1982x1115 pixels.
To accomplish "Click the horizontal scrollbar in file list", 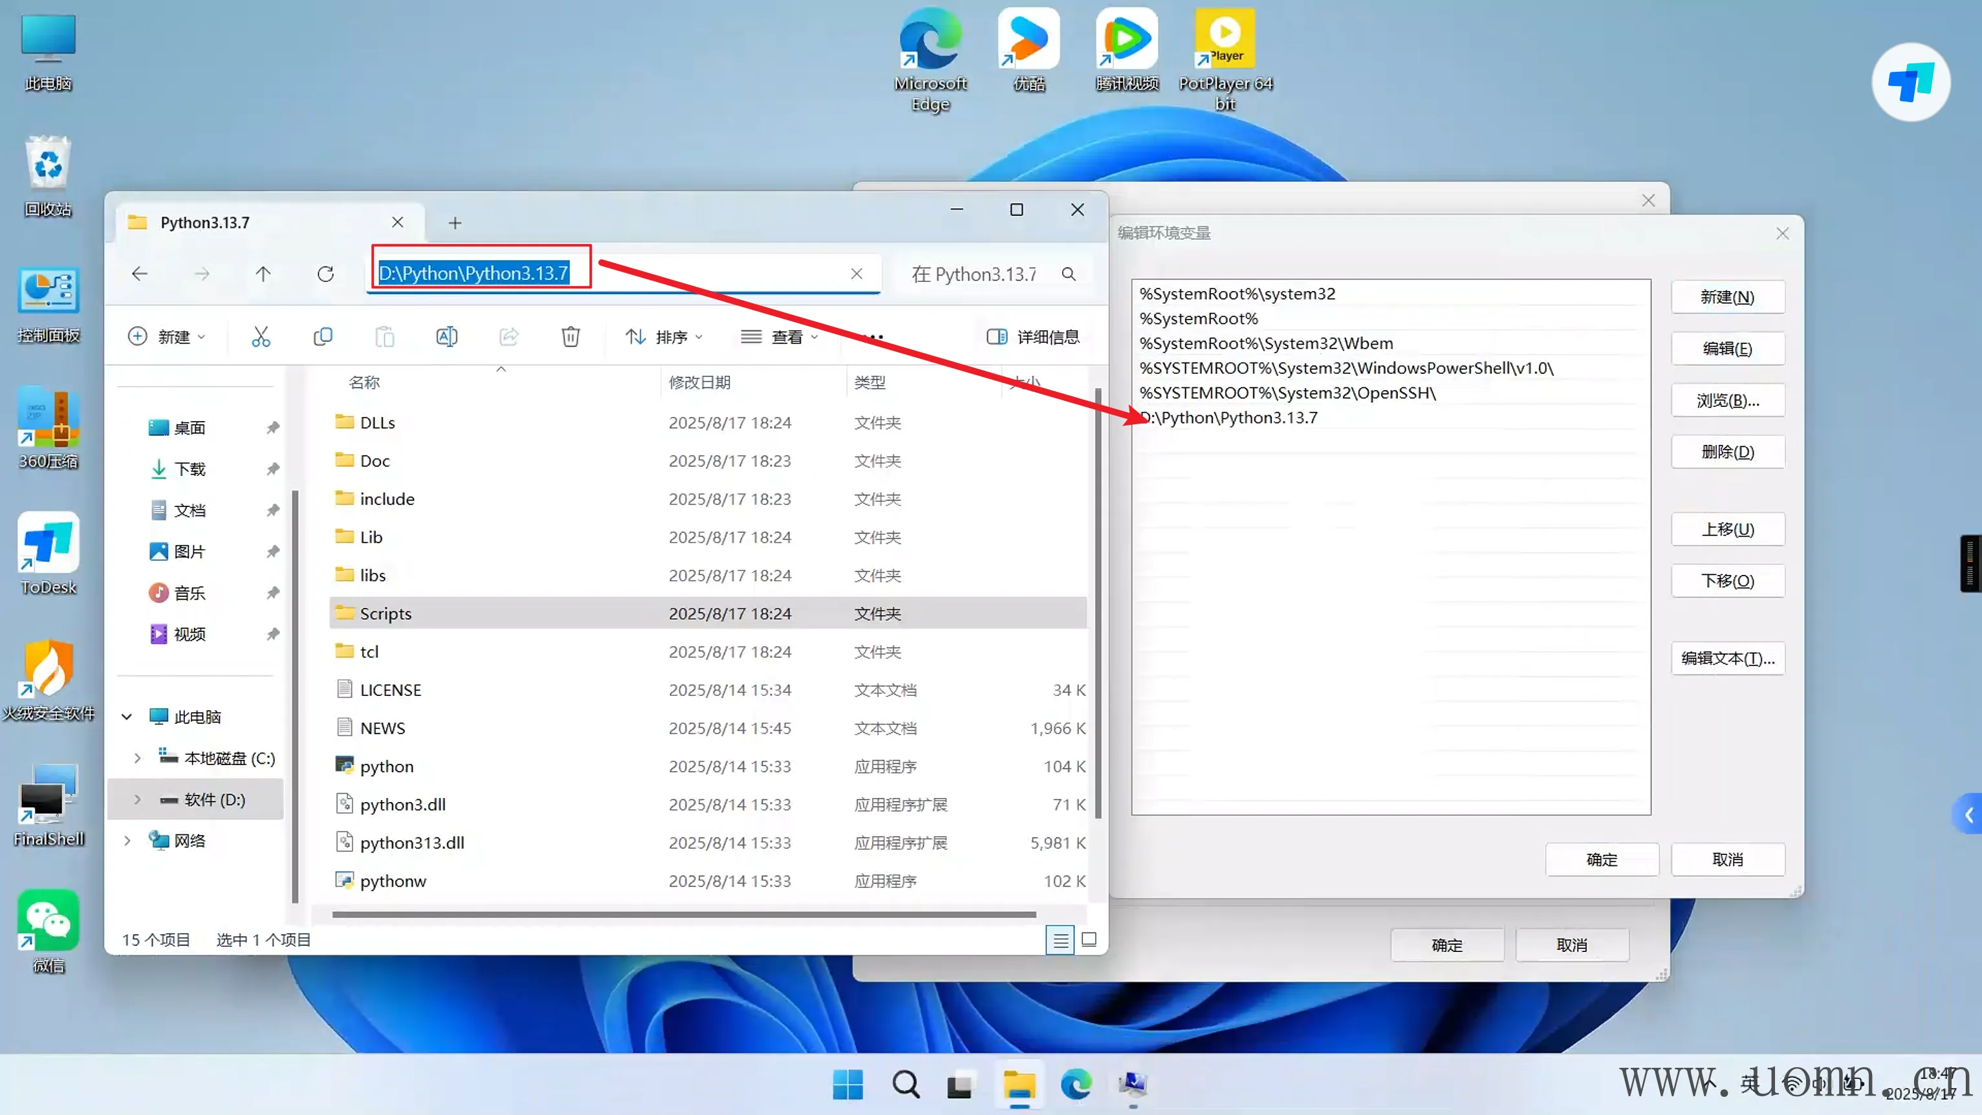I will coord(683,914).
